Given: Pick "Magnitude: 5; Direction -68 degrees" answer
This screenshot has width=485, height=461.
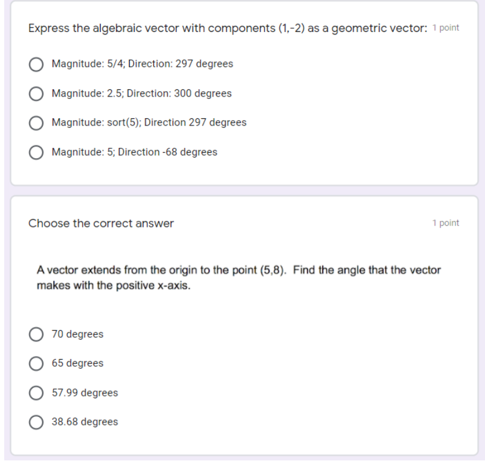Looking at the screenshot, I should click(x=36, y=152).
